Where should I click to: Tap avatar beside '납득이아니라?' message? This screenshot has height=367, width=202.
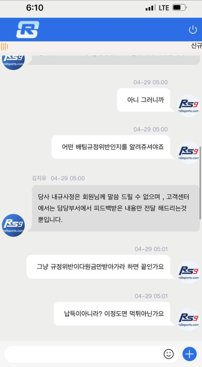pos(188,319)
